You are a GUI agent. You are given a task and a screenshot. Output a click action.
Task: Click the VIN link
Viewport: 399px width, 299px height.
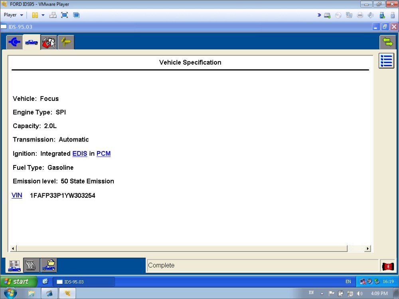click(17, 195)
